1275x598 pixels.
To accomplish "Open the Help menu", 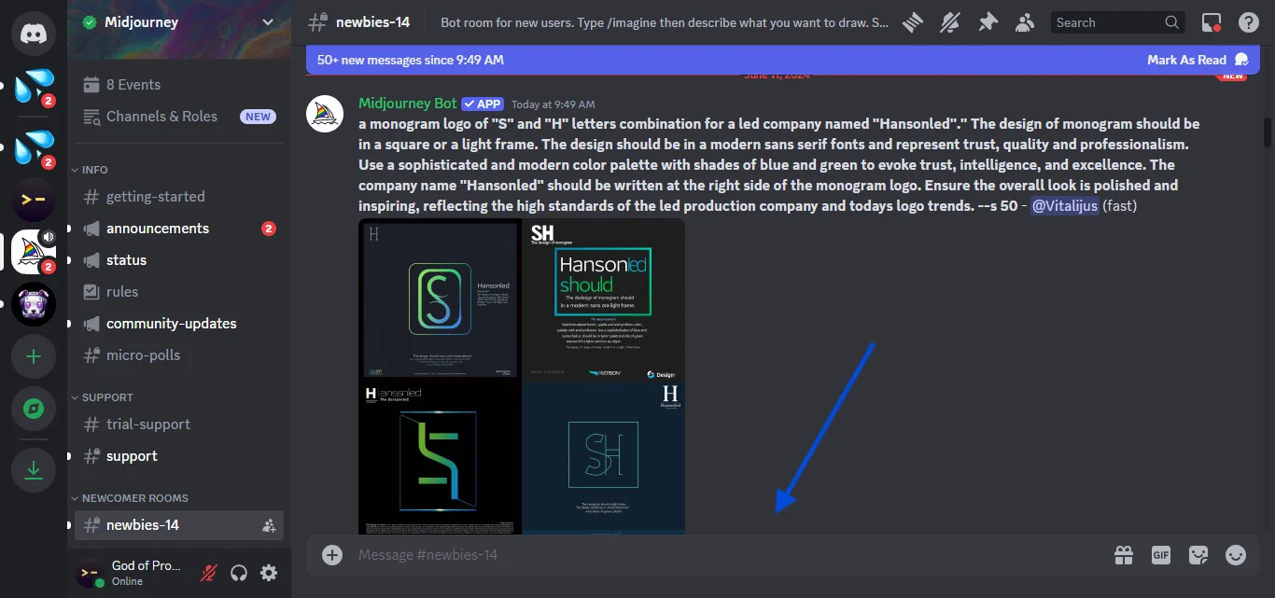I will (x=1248, y=21).
